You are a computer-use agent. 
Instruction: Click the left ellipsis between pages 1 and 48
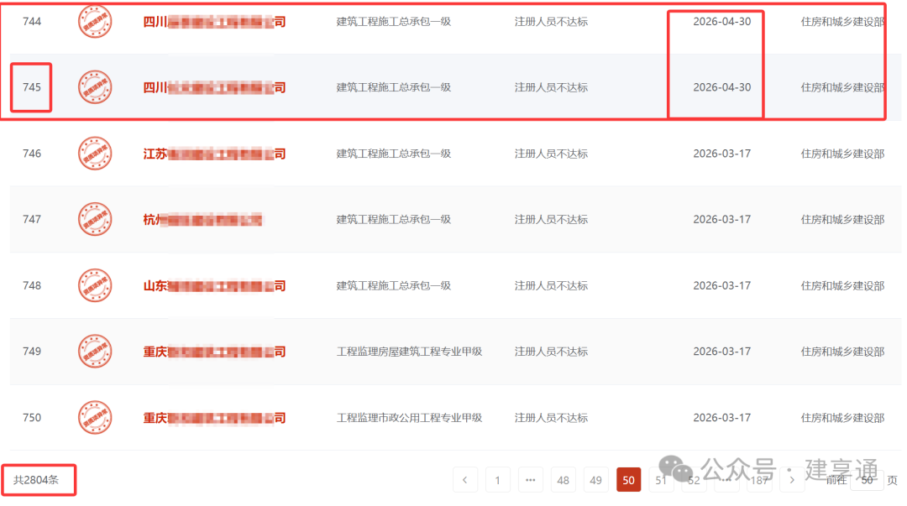pyautogui.click(x=531, y=480)
